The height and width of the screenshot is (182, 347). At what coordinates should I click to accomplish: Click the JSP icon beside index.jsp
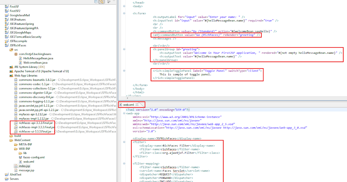16,166
